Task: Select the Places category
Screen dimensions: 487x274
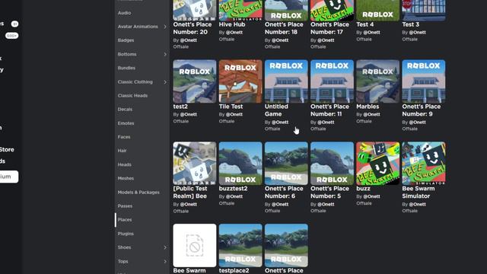Action: [125, 220]
